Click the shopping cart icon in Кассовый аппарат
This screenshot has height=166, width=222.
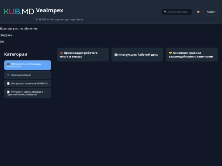(8, 75)
